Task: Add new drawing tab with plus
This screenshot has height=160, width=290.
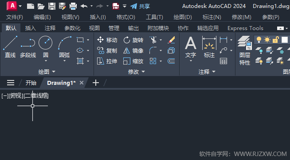Action: [96, 83]
